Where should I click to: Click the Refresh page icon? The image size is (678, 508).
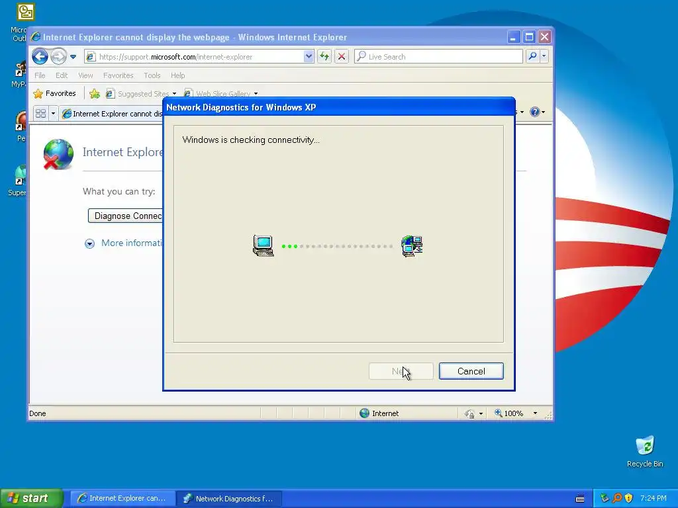click(324, 57)
